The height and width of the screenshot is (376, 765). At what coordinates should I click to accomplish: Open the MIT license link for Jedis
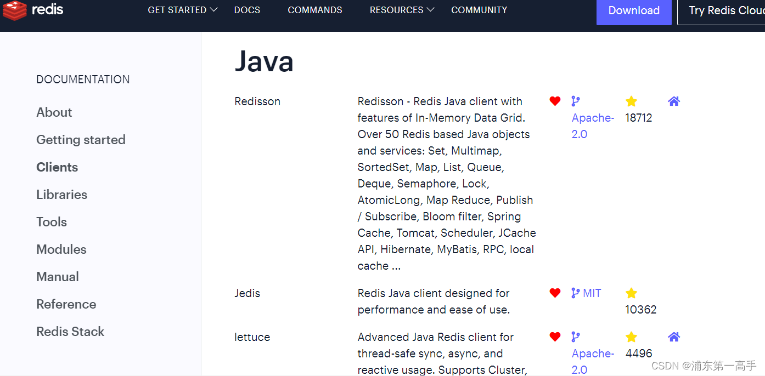tap(592, 293)
